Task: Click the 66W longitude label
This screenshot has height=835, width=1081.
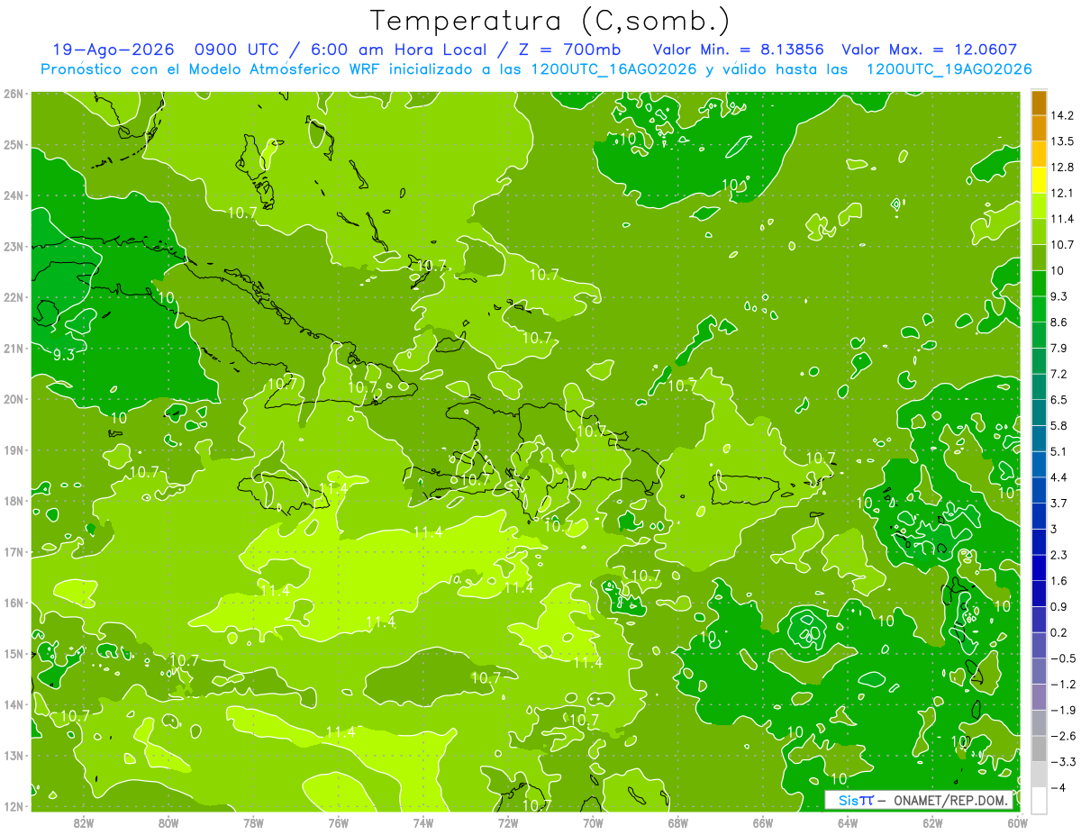Action: coord(762,822)
